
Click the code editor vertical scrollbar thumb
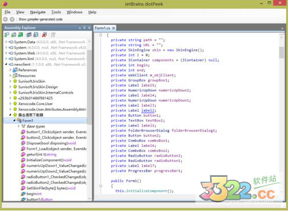[282, 52]
